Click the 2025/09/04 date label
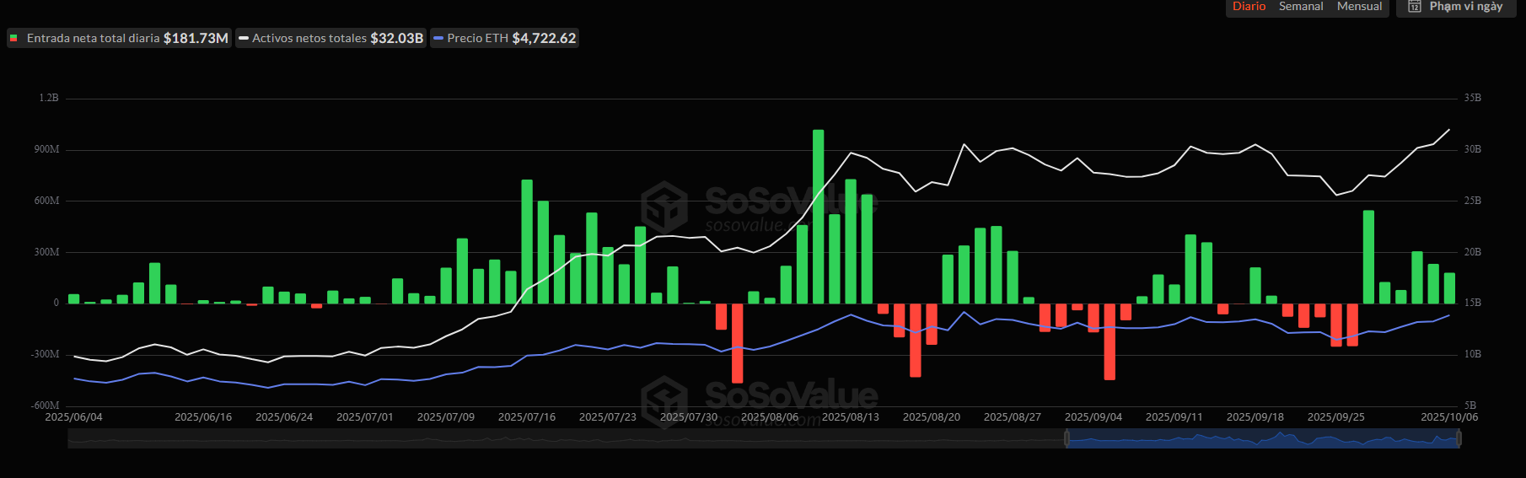This screenshot has height=478, width=1526. pos(1093,417)
